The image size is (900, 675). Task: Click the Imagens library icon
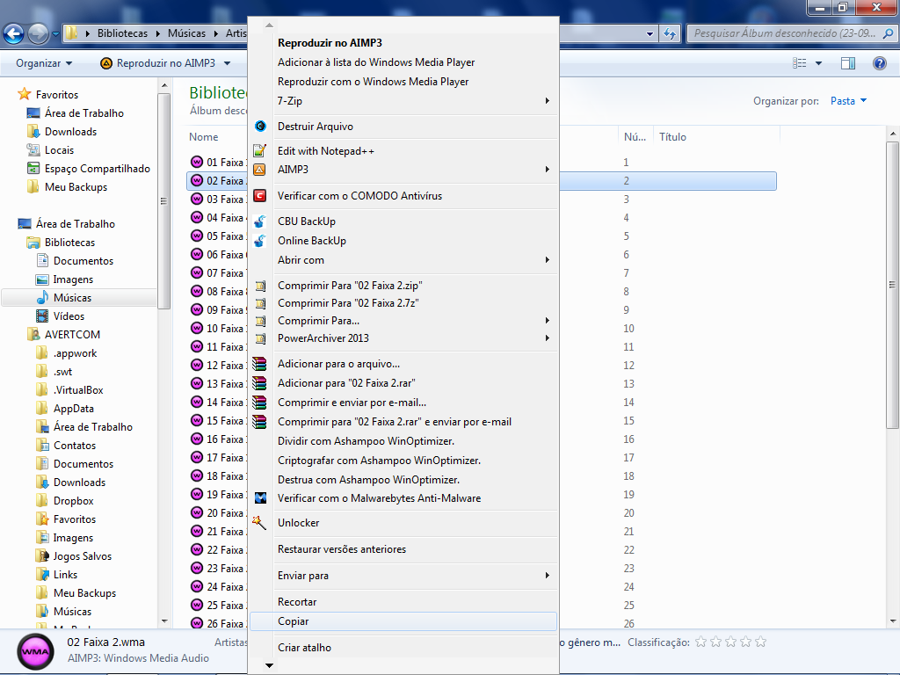pyautogui.click(x=42, y=279)
